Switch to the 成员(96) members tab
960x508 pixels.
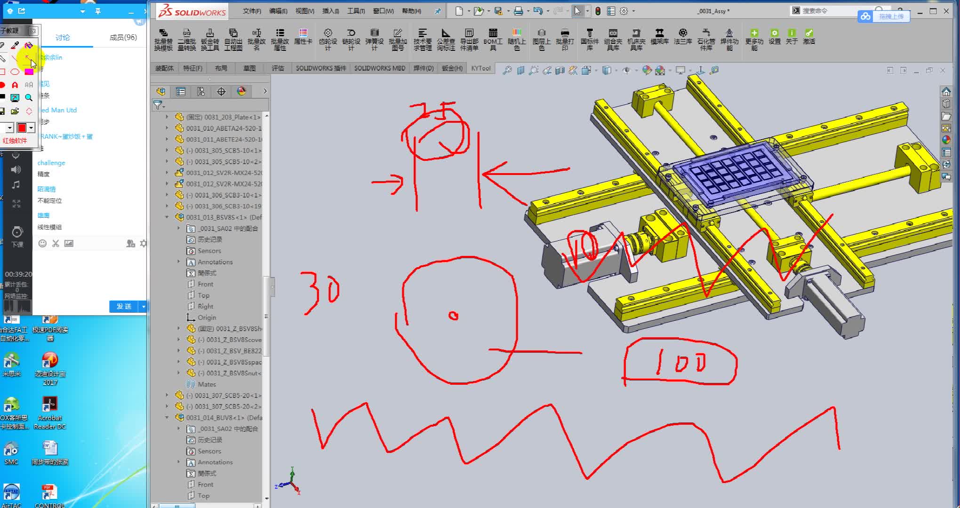coord(123,37)
